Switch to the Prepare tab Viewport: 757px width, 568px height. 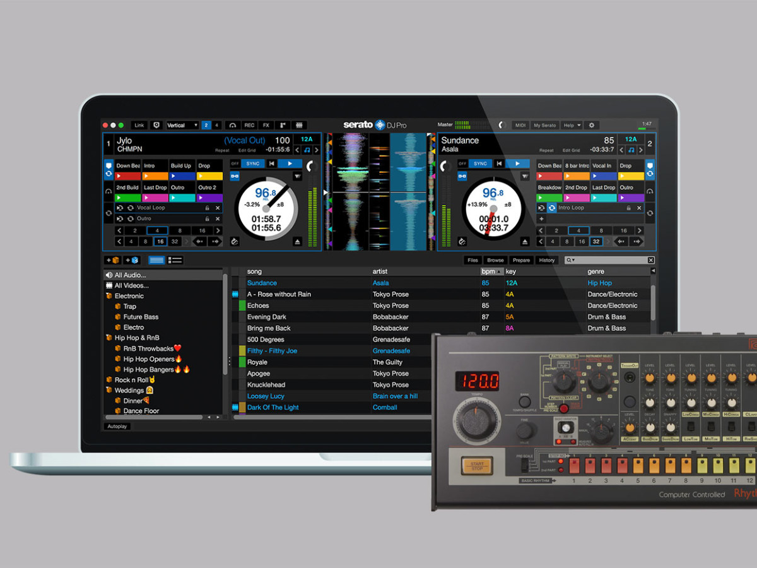pos(521,260)
